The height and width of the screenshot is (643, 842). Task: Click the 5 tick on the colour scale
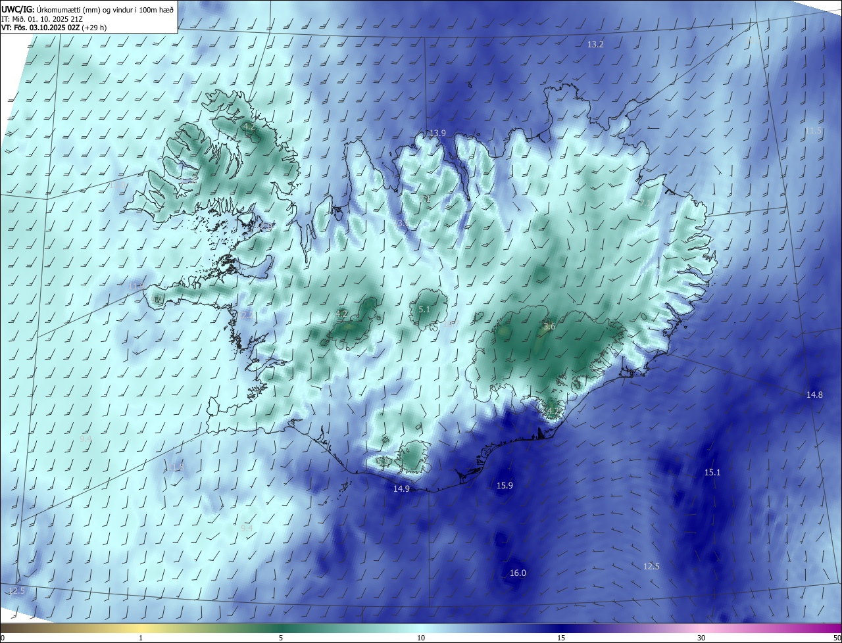[281, 638]
